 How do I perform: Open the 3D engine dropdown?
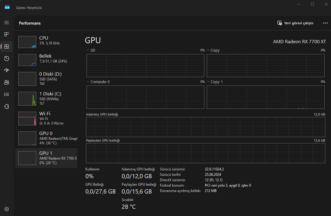click(91, 50)
